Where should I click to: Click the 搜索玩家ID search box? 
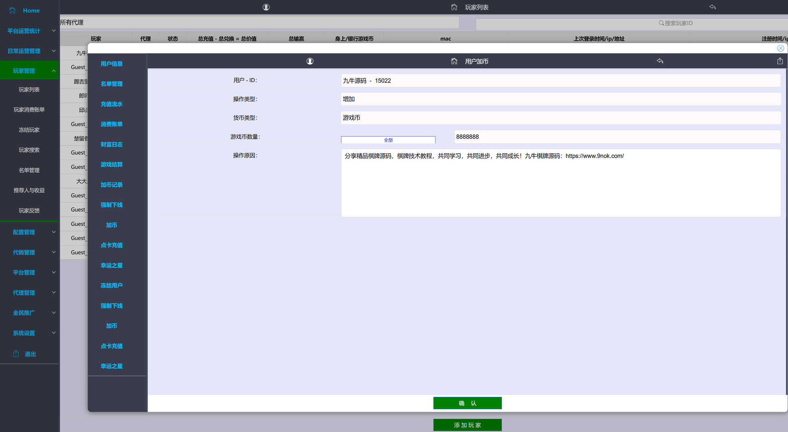[676, 23]
